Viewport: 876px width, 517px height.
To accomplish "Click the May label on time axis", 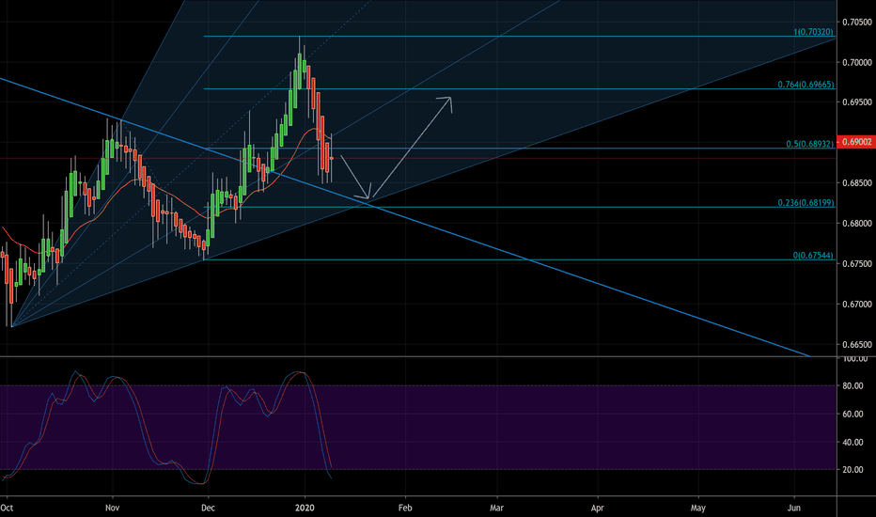I will [x=697, y=508].
